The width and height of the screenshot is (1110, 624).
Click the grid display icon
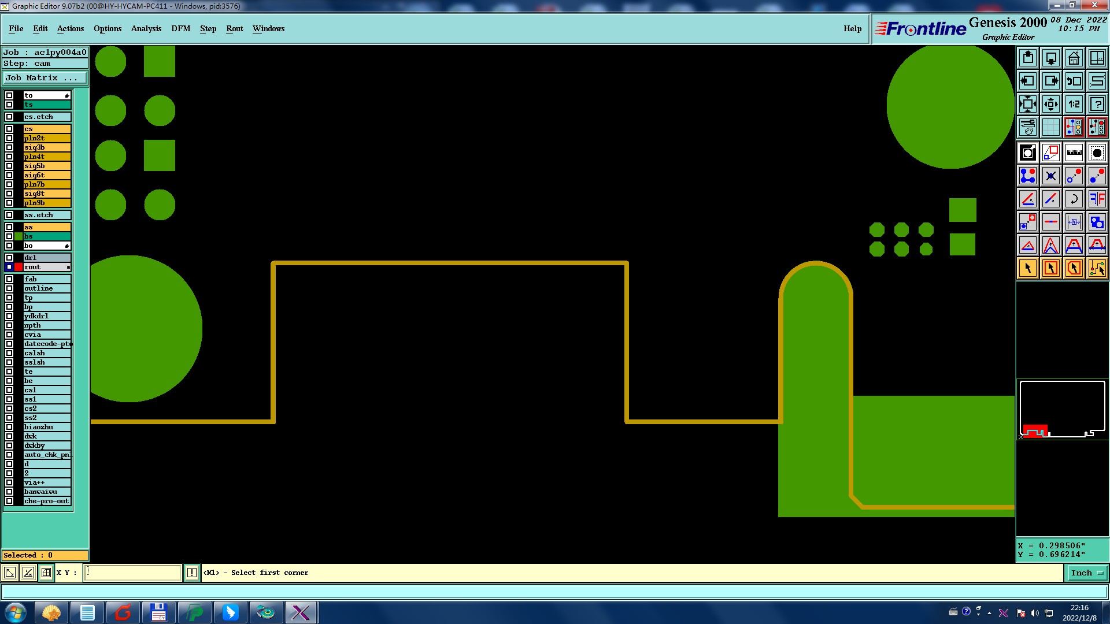1050,127
